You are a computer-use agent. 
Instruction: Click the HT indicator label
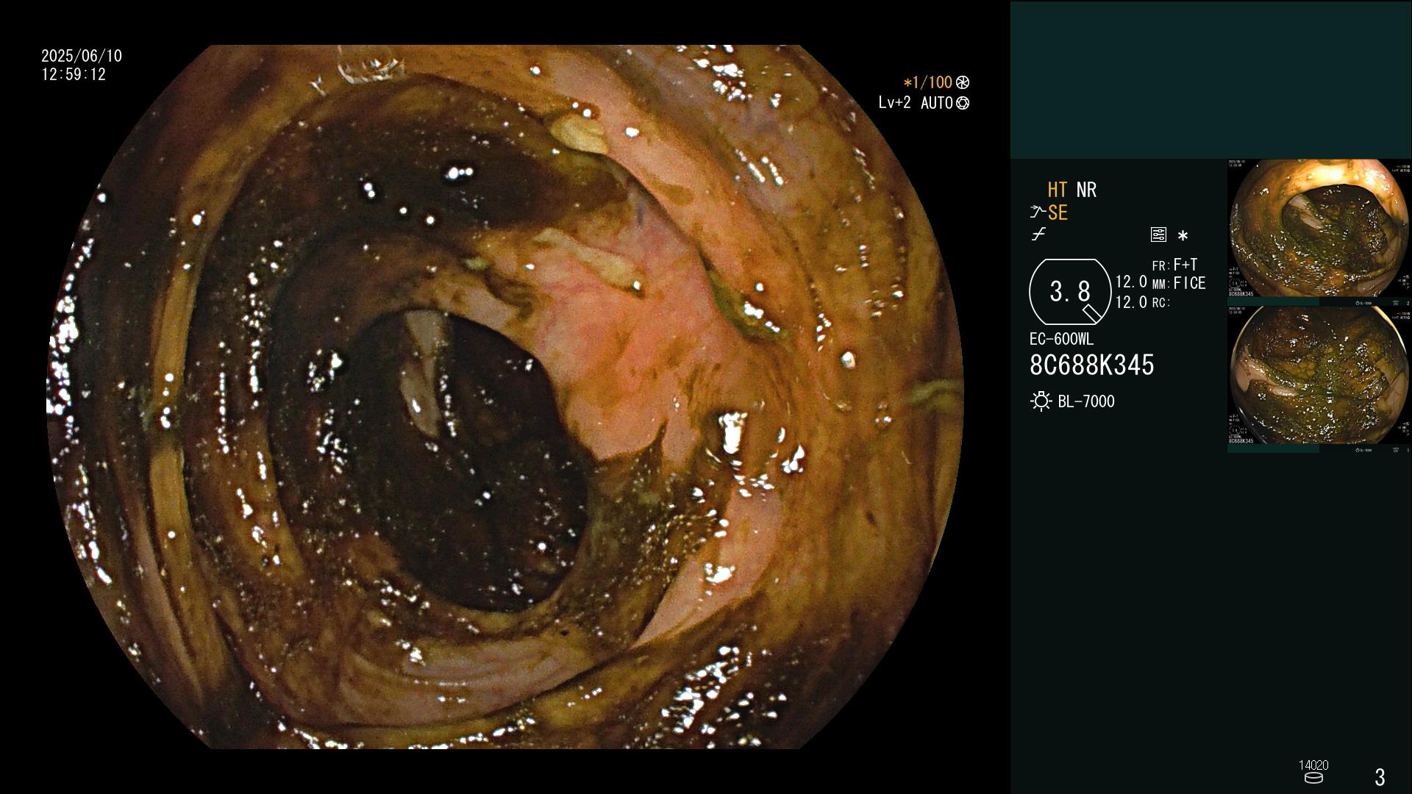(1058, 190)
